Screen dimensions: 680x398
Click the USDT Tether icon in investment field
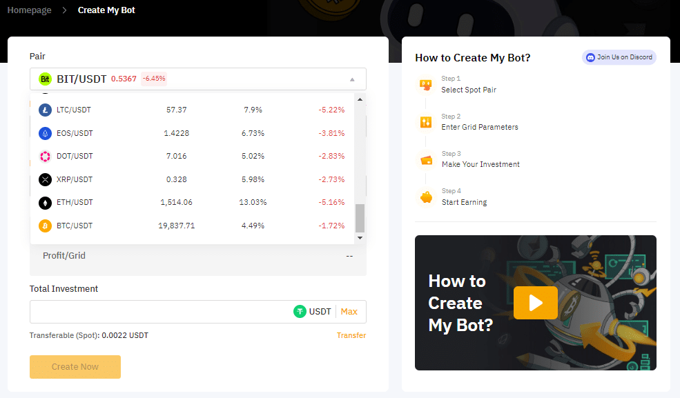300,311
